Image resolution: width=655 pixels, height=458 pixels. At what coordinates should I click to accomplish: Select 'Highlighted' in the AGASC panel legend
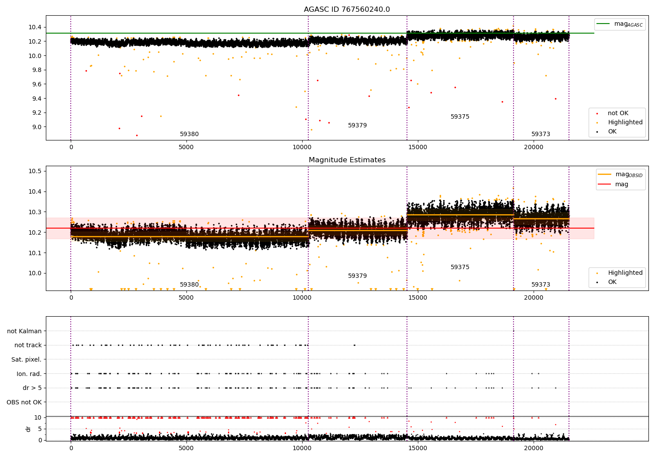[625, 123]
